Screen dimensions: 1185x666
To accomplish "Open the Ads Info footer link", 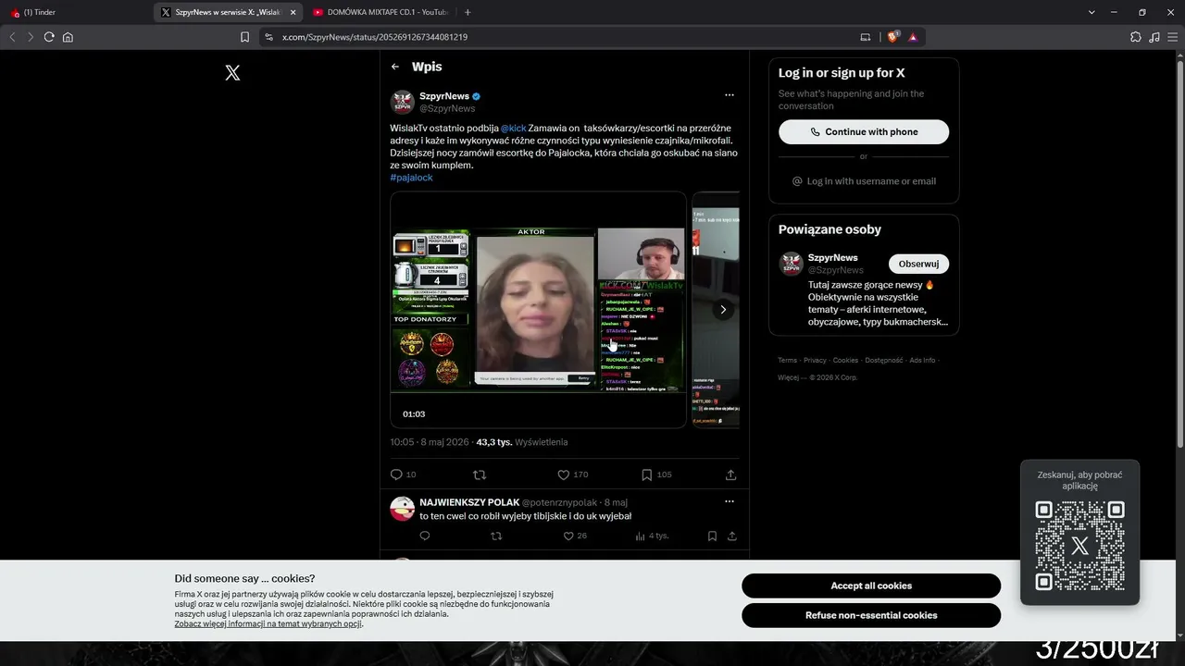I will [922, 361].
